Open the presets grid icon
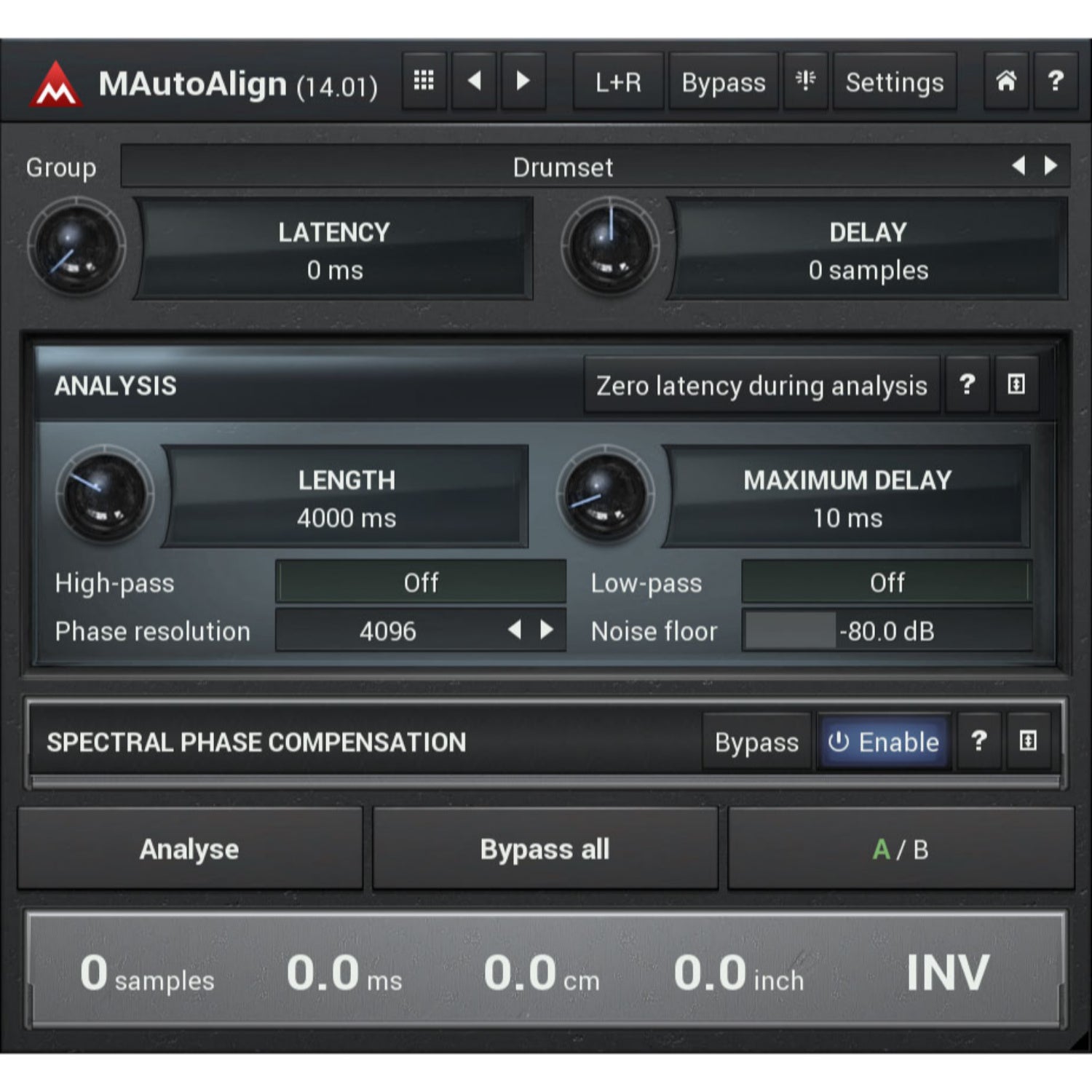 424,81
